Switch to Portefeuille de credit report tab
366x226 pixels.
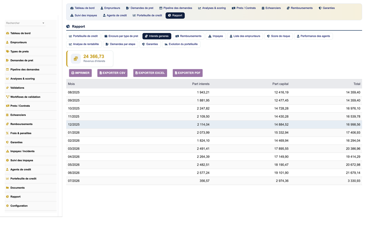[x=83, y=36]
